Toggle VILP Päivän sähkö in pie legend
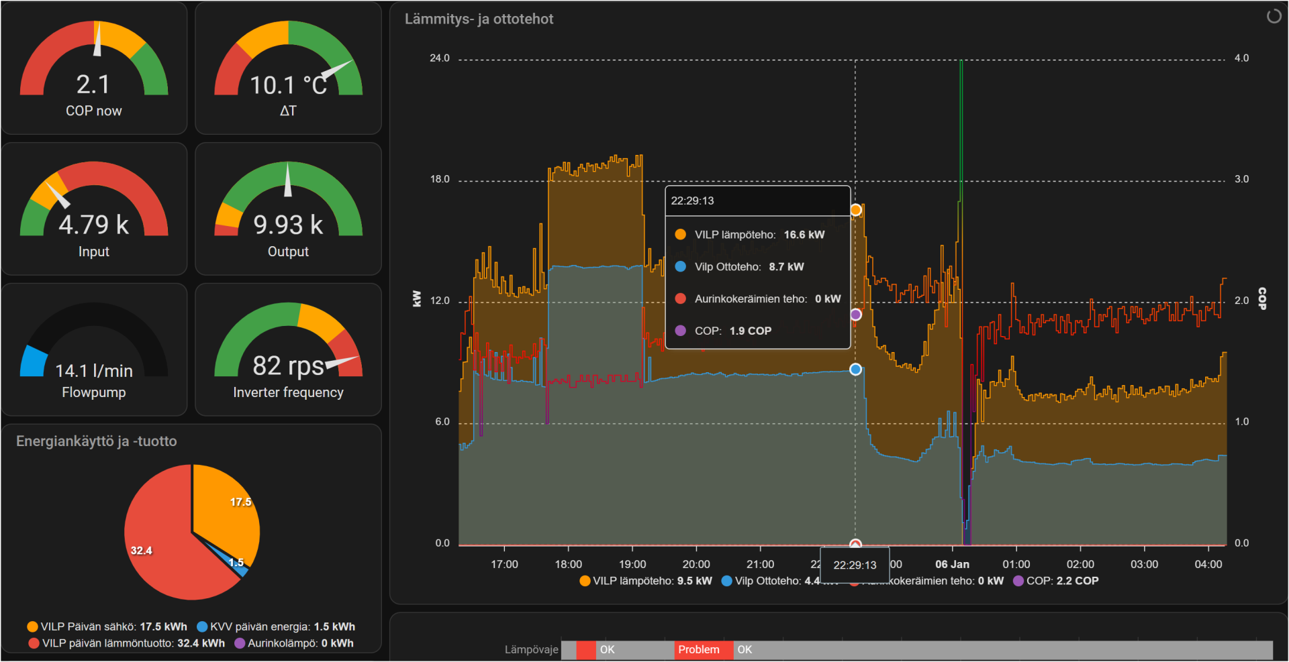 [x=107, y=626]
